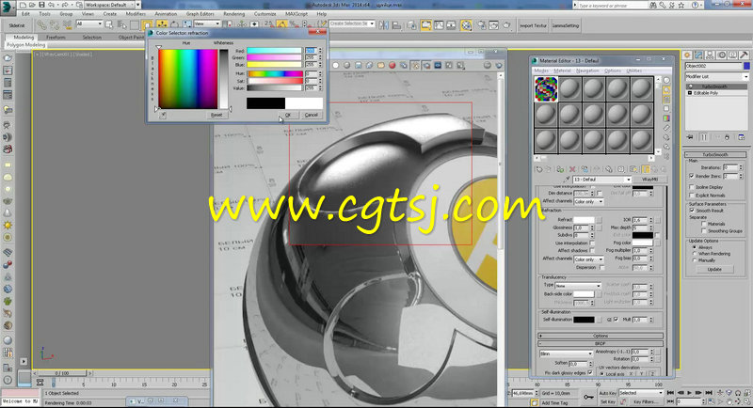Image resolution: width=753 pixels, height=408 pixels.
Task: Click Get Material icon in Material Editor
Action: point(539,169)
